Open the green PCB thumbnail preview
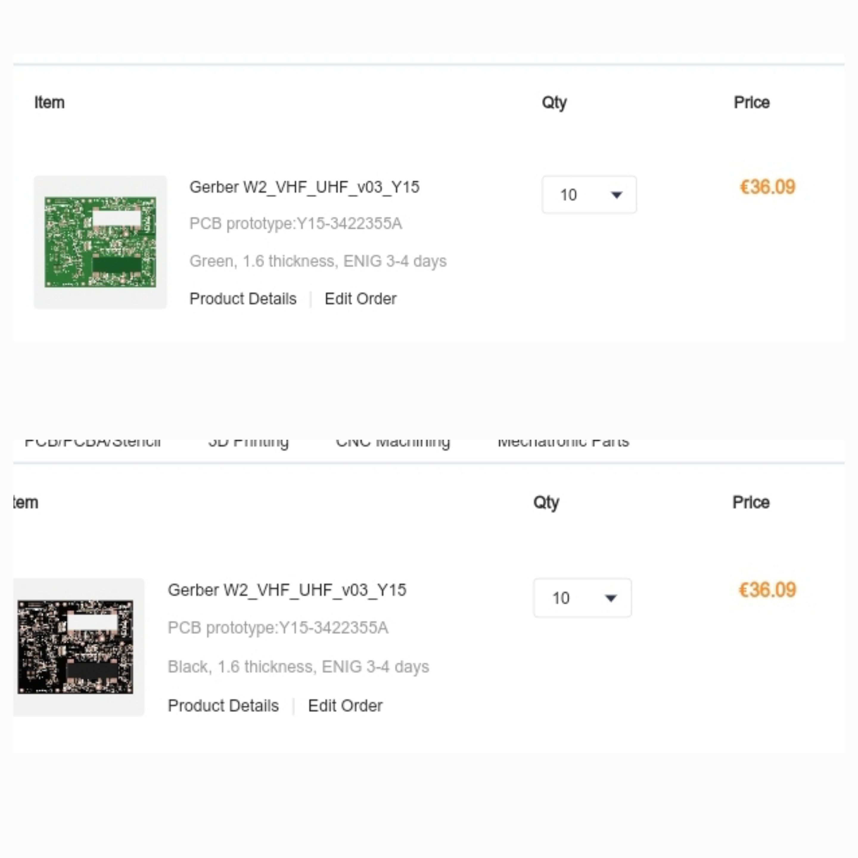858x858 pixels. tap(100, 242)
